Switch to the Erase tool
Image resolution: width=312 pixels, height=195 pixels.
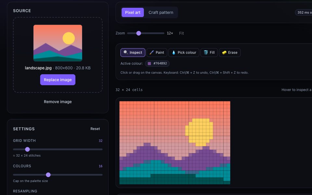[x=230, y=53]
